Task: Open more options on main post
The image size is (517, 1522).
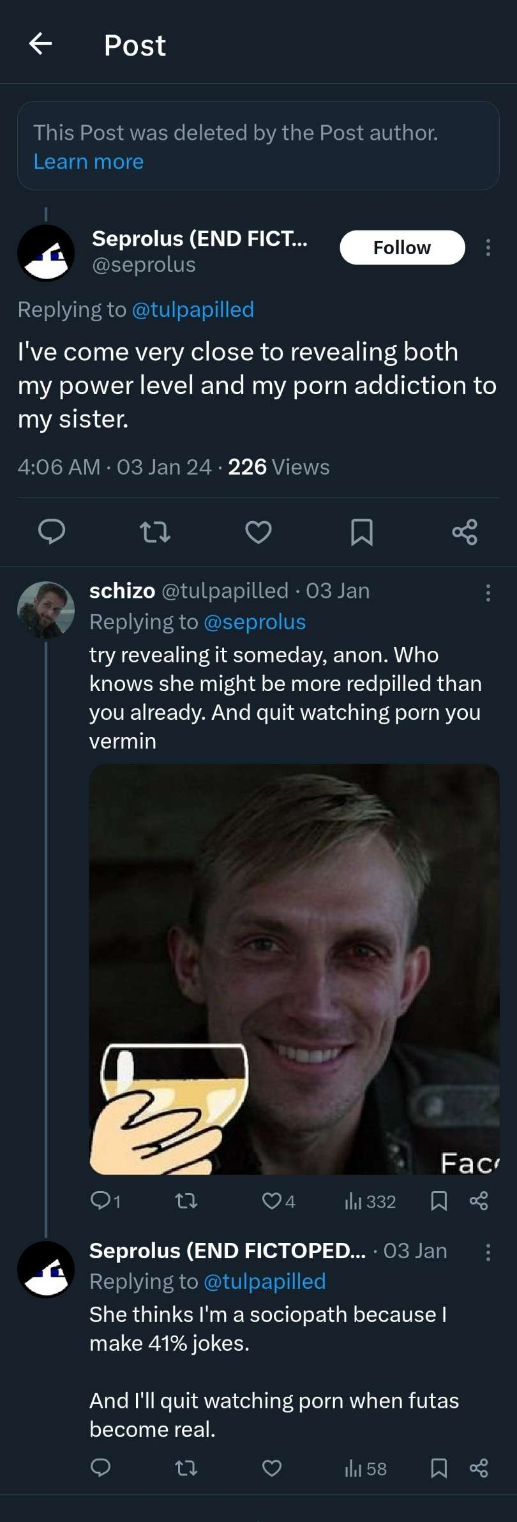Action: 488,247
